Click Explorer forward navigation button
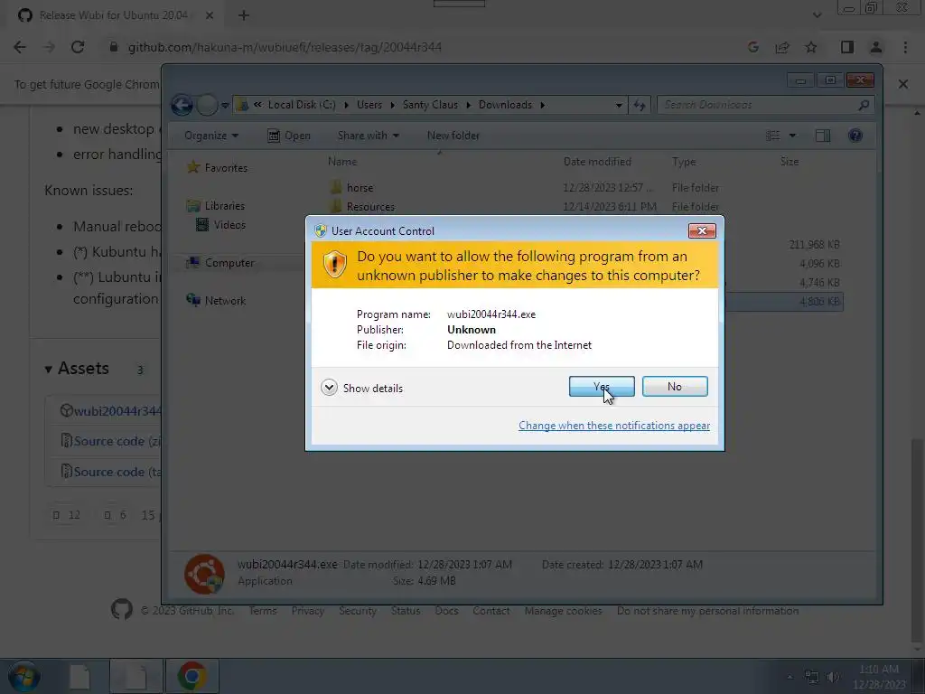925x694 pixels. (x=207, y=105)
